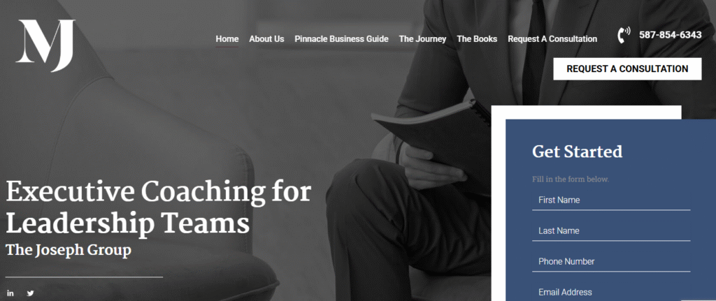Go to the Home menu item
Image resolution: width=716 pixels, height=301 pixels.
[227, 39]
